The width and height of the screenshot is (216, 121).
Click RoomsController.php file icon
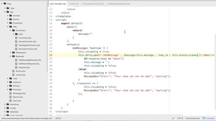[x=16, y=49]
